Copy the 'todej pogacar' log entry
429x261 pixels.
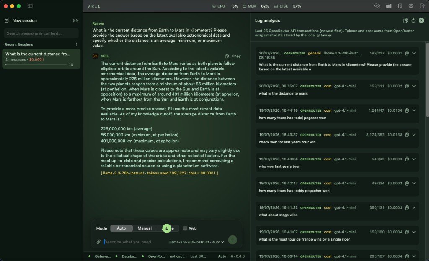point(407,110)
